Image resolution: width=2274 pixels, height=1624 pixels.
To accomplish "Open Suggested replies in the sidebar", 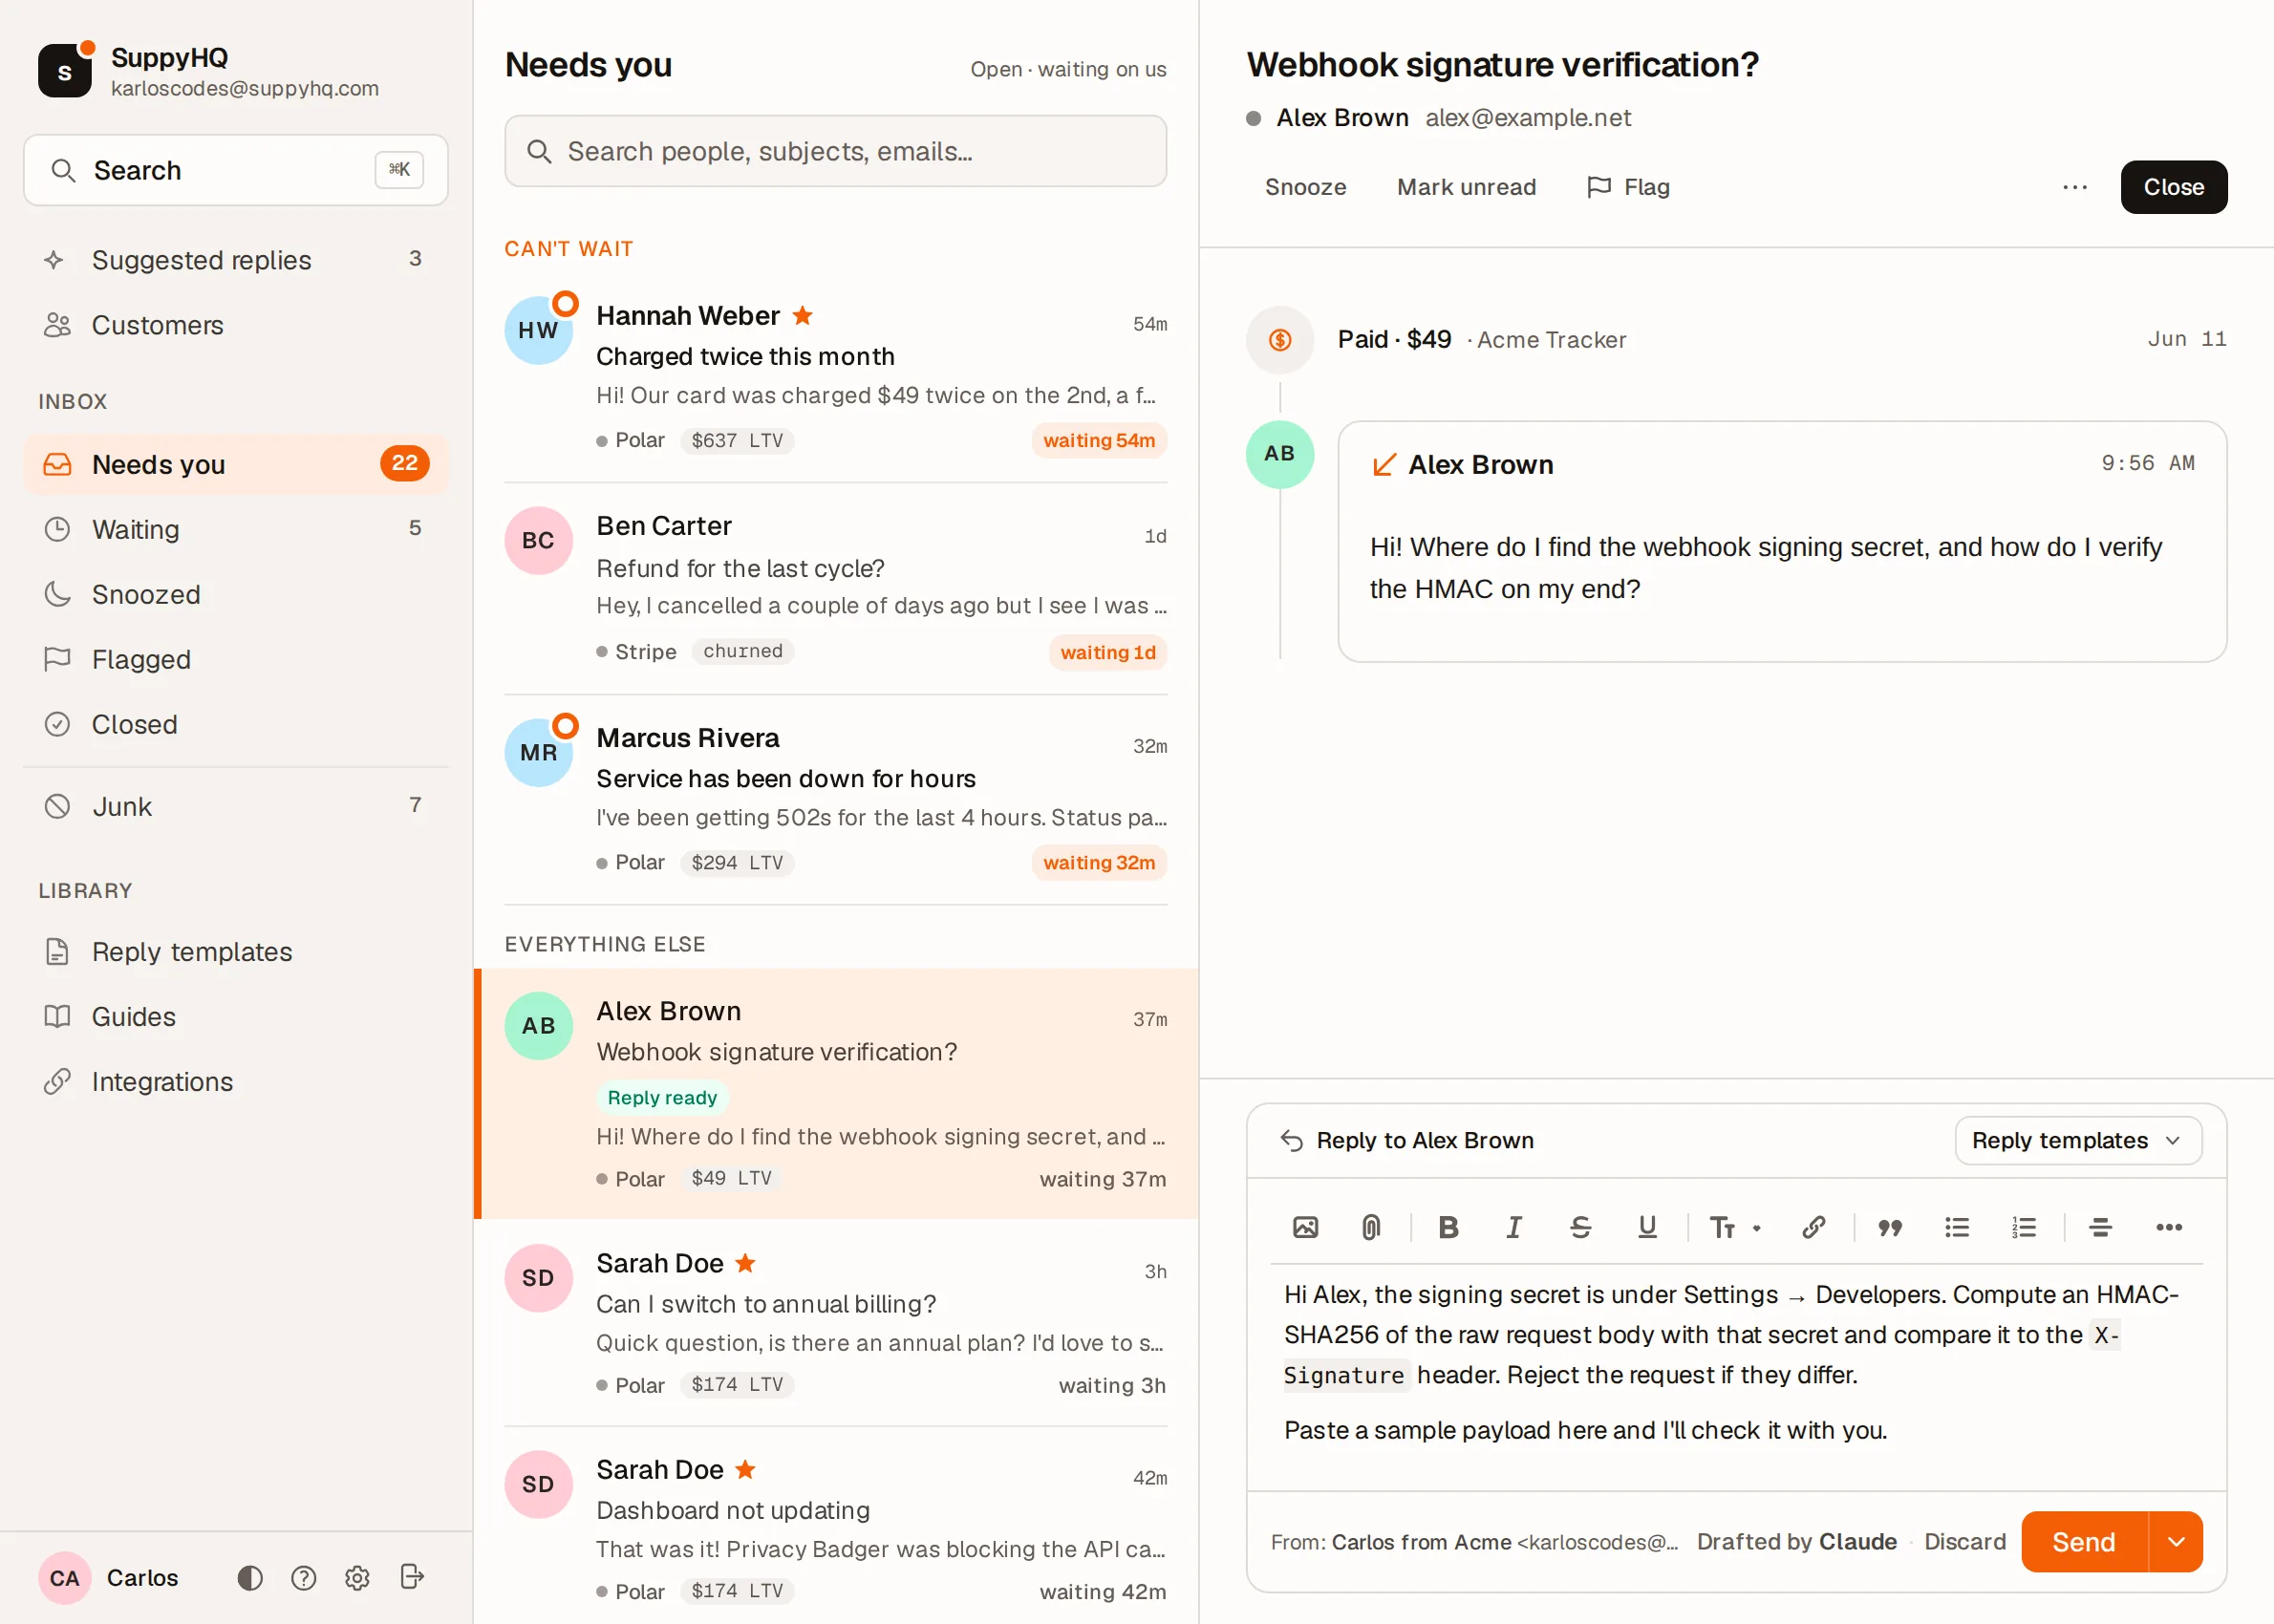I will [x=236, y=260].
